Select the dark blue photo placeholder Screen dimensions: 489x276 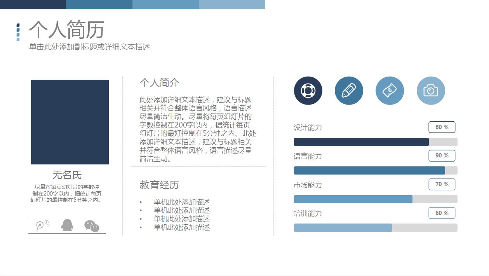[x=70, y=122]
